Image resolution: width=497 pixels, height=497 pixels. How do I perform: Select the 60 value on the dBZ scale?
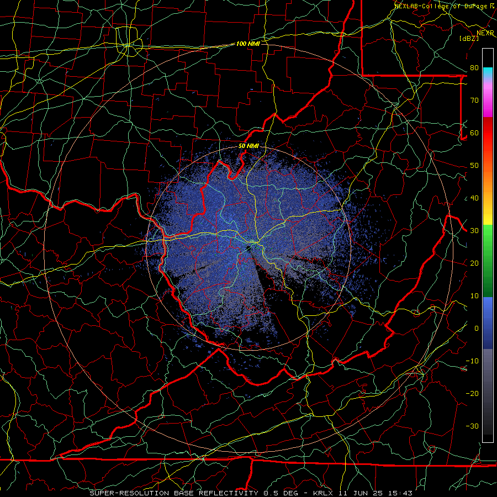474,133
